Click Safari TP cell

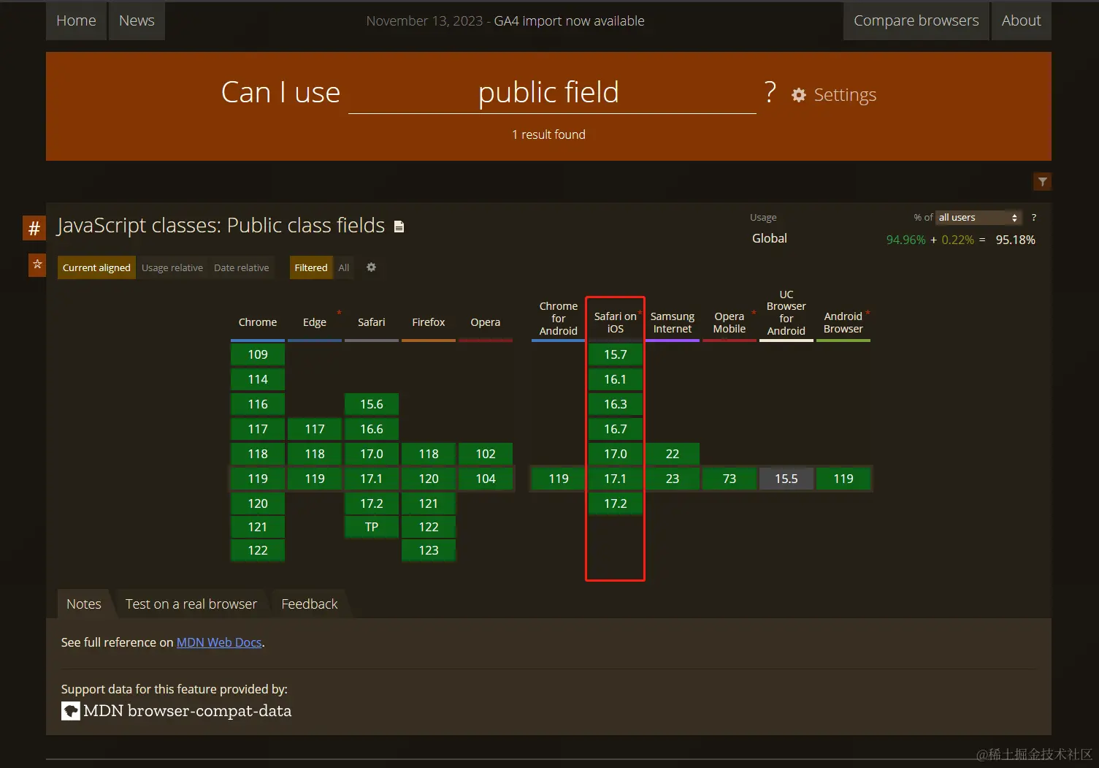click(x=372, y=527)
